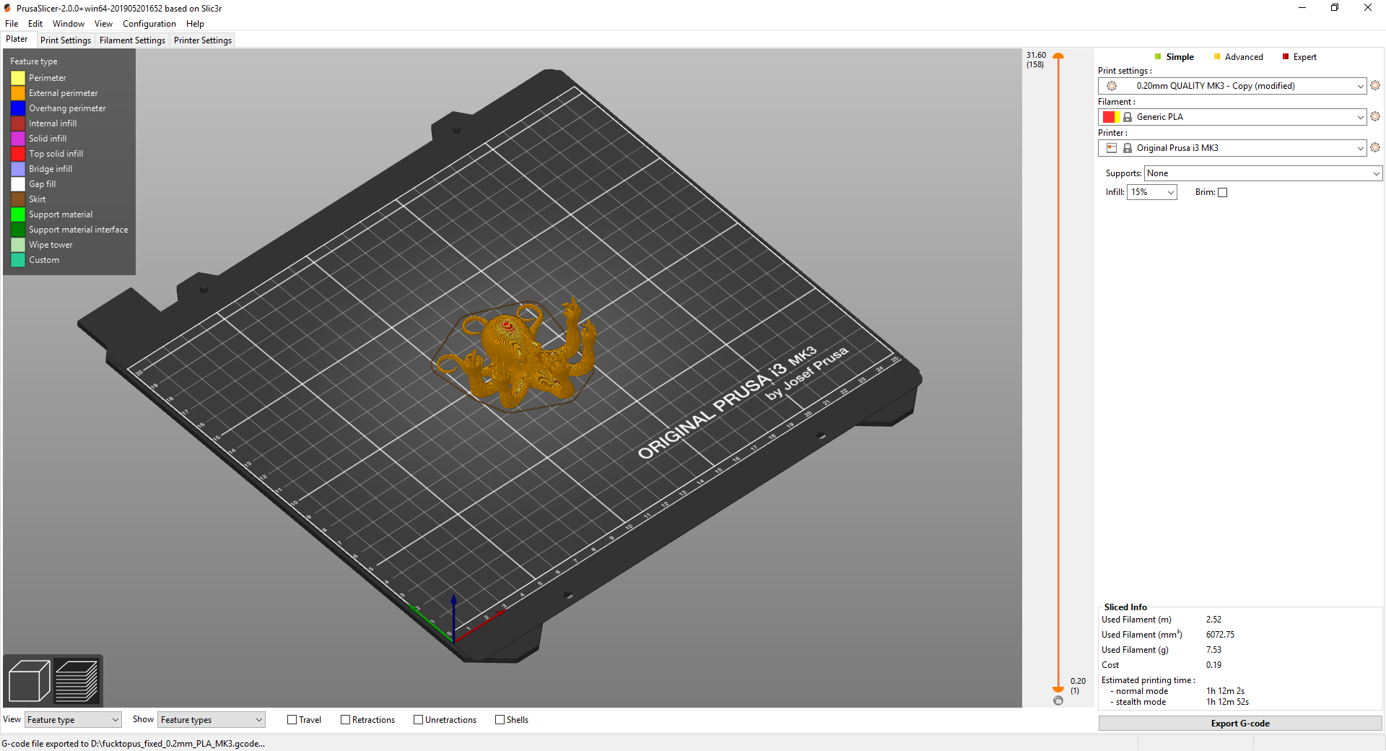Switch to the Print Settings tab
This screenshot has height=751, width=1386.
66,40
